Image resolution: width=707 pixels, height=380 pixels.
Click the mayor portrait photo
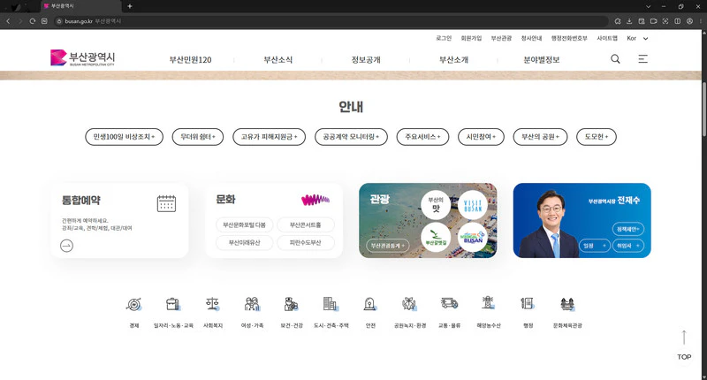click(549, 224)
